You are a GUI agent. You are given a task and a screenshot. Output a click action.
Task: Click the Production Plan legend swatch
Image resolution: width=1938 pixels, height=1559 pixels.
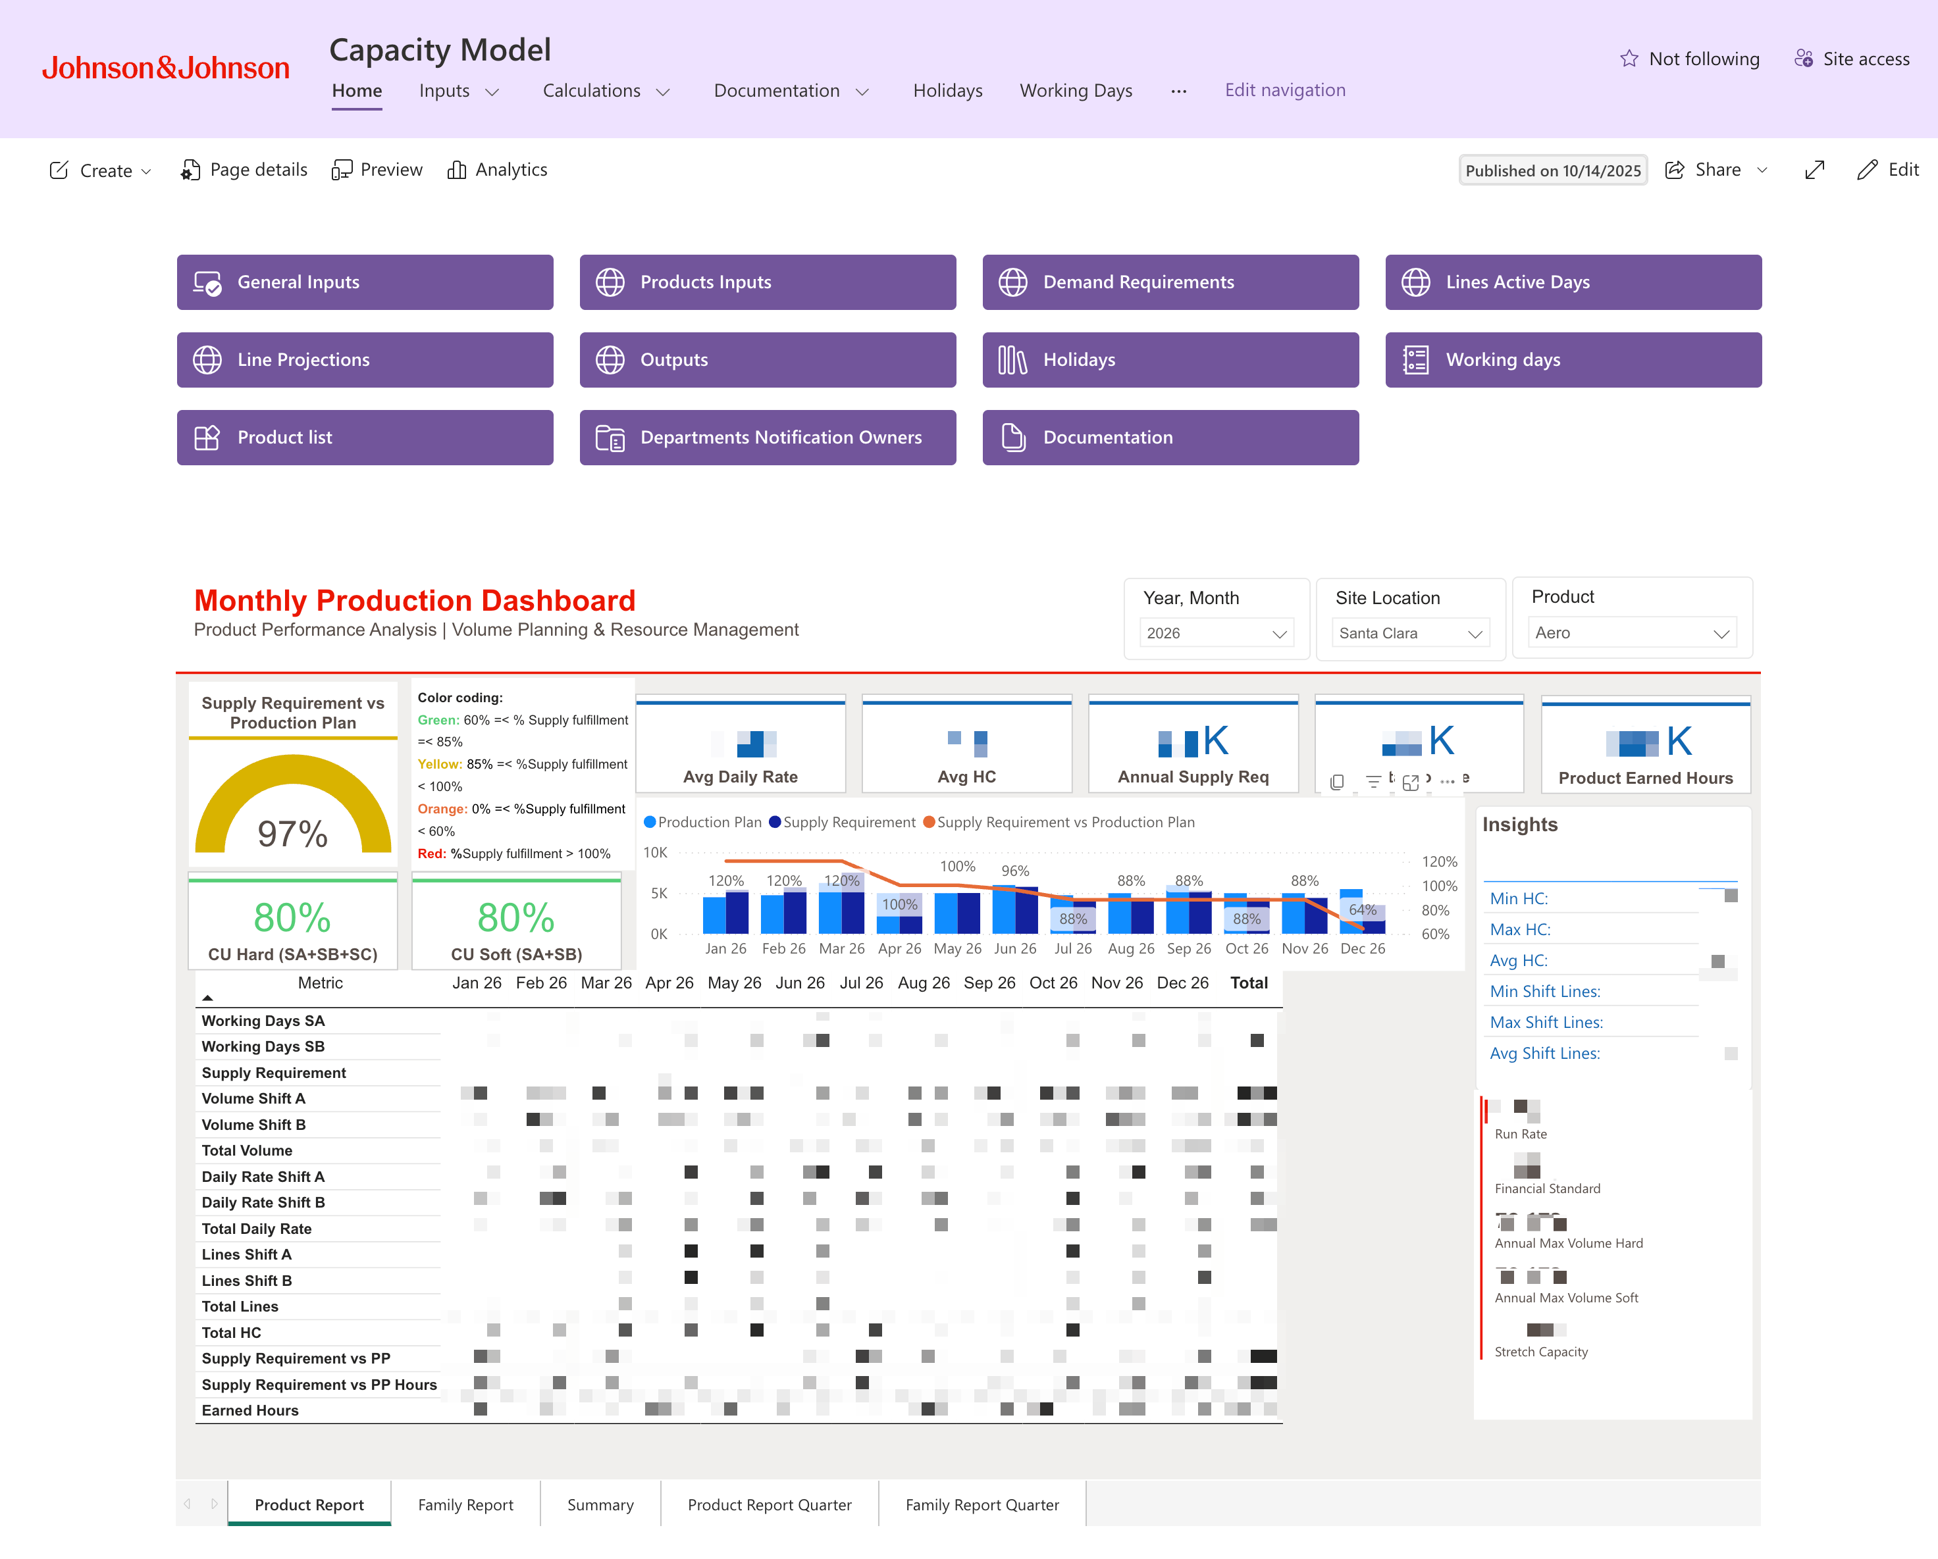(x=650, y=822)
